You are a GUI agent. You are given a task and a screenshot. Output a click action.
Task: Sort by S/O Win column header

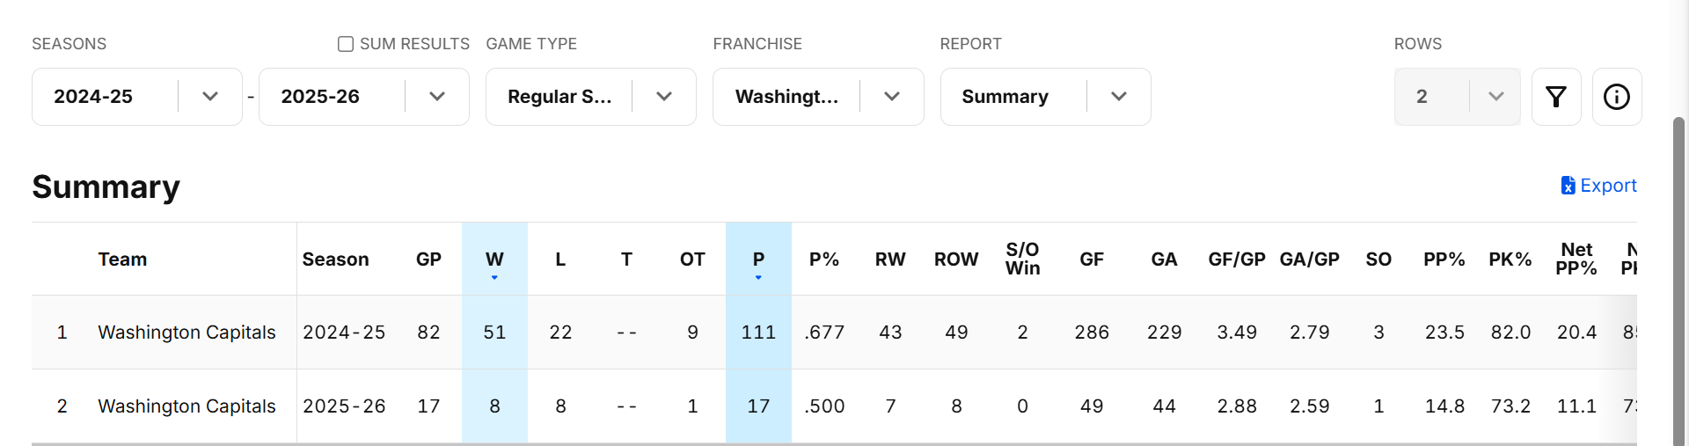1022,260
